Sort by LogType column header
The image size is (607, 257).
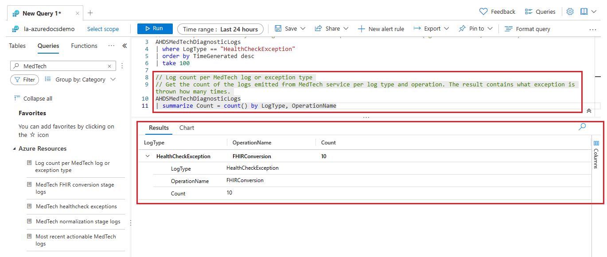154,143
